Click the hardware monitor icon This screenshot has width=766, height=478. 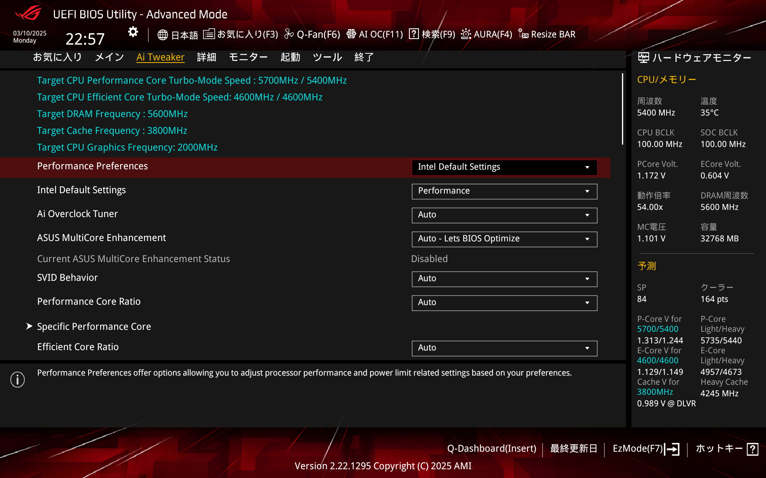point(644,58)
